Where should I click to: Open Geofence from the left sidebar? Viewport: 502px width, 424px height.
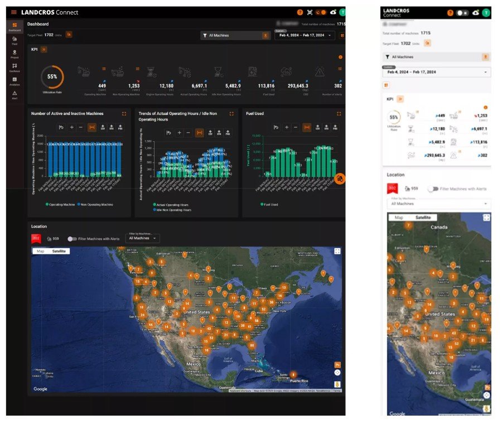[x=14, y=68]
